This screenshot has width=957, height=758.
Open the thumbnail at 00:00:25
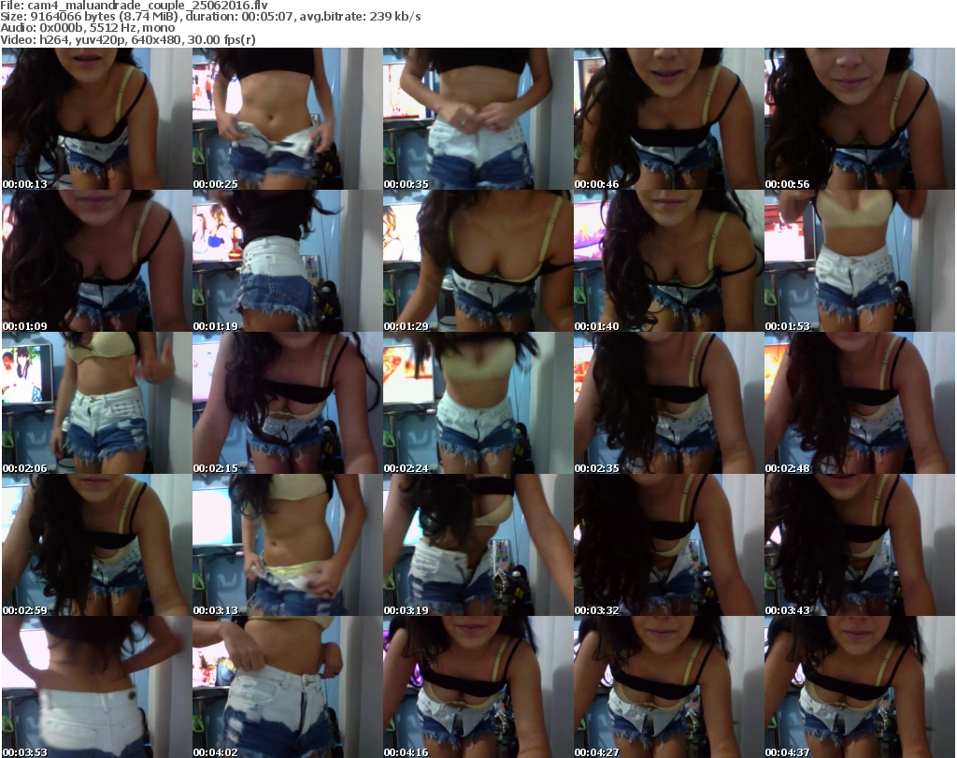click(x=288, y=119)
